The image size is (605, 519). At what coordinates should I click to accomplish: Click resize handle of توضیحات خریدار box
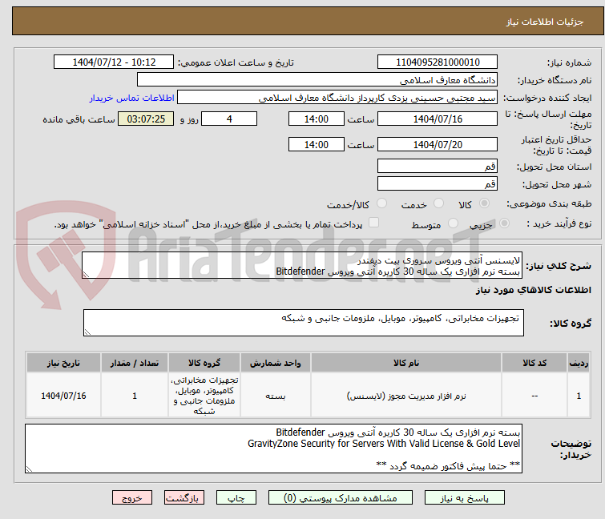click(x=29, y=469)
